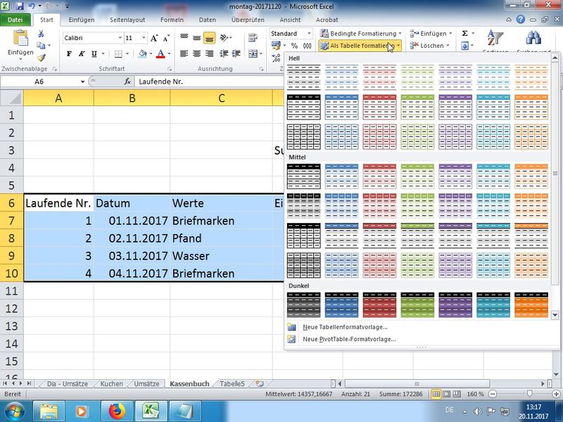563x422 pixels.
Task: Toggle bottom align highlighted button
Action: tap(209, 37)
